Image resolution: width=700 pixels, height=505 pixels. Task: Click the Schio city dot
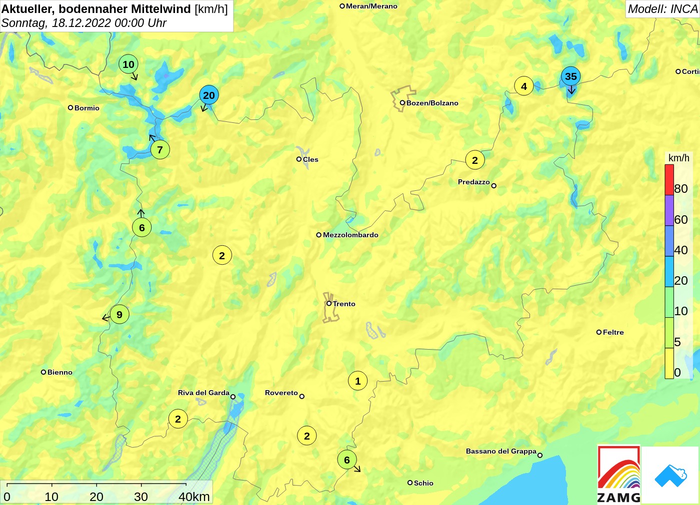coord(410,483)
